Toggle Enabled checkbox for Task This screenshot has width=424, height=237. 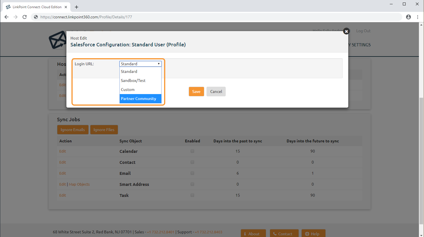(x=192, y=195)
